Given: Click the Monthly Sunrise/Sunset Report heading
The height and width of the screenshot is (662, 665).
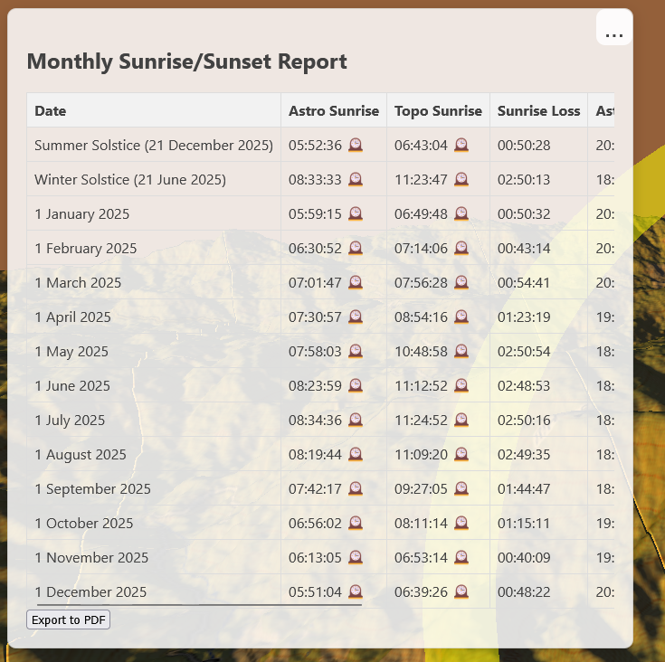Looking at the screenshot, I should pyautogui.click(x=187, y=61).
